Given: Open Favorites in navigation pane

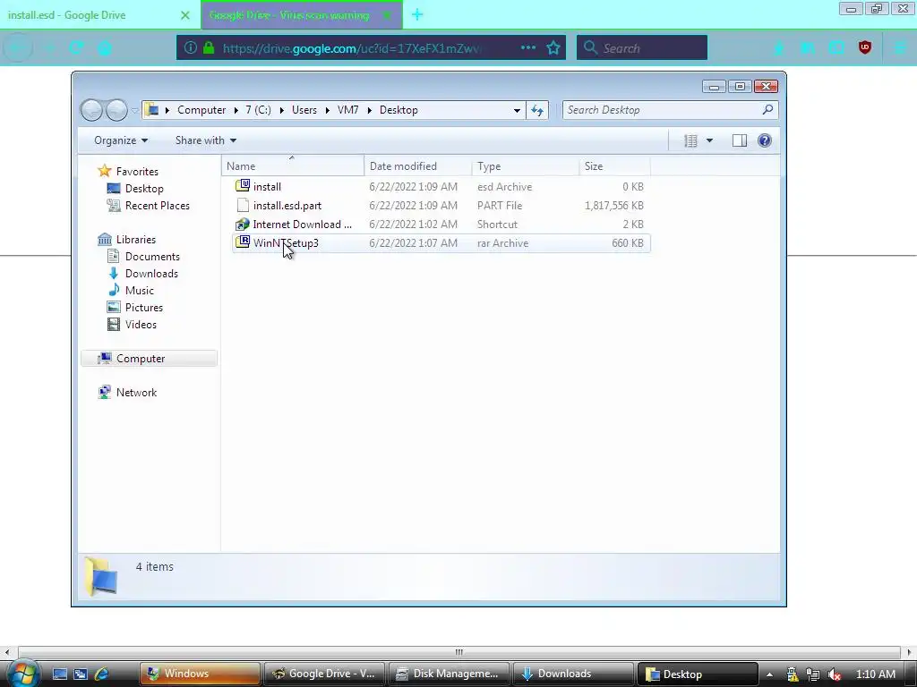Looking at the screenshot, I should point(137,171).
